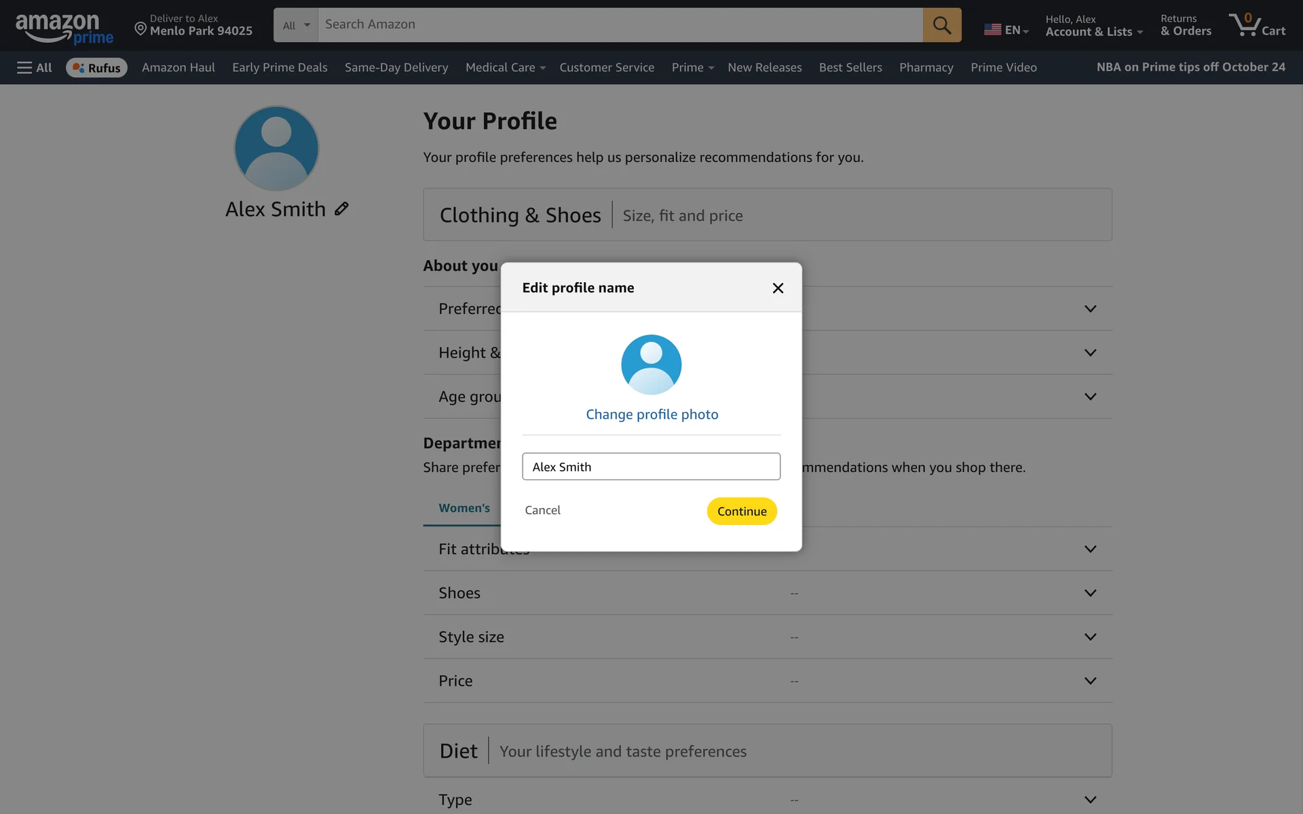Click the Rufus assistant button

click(96, 67)
